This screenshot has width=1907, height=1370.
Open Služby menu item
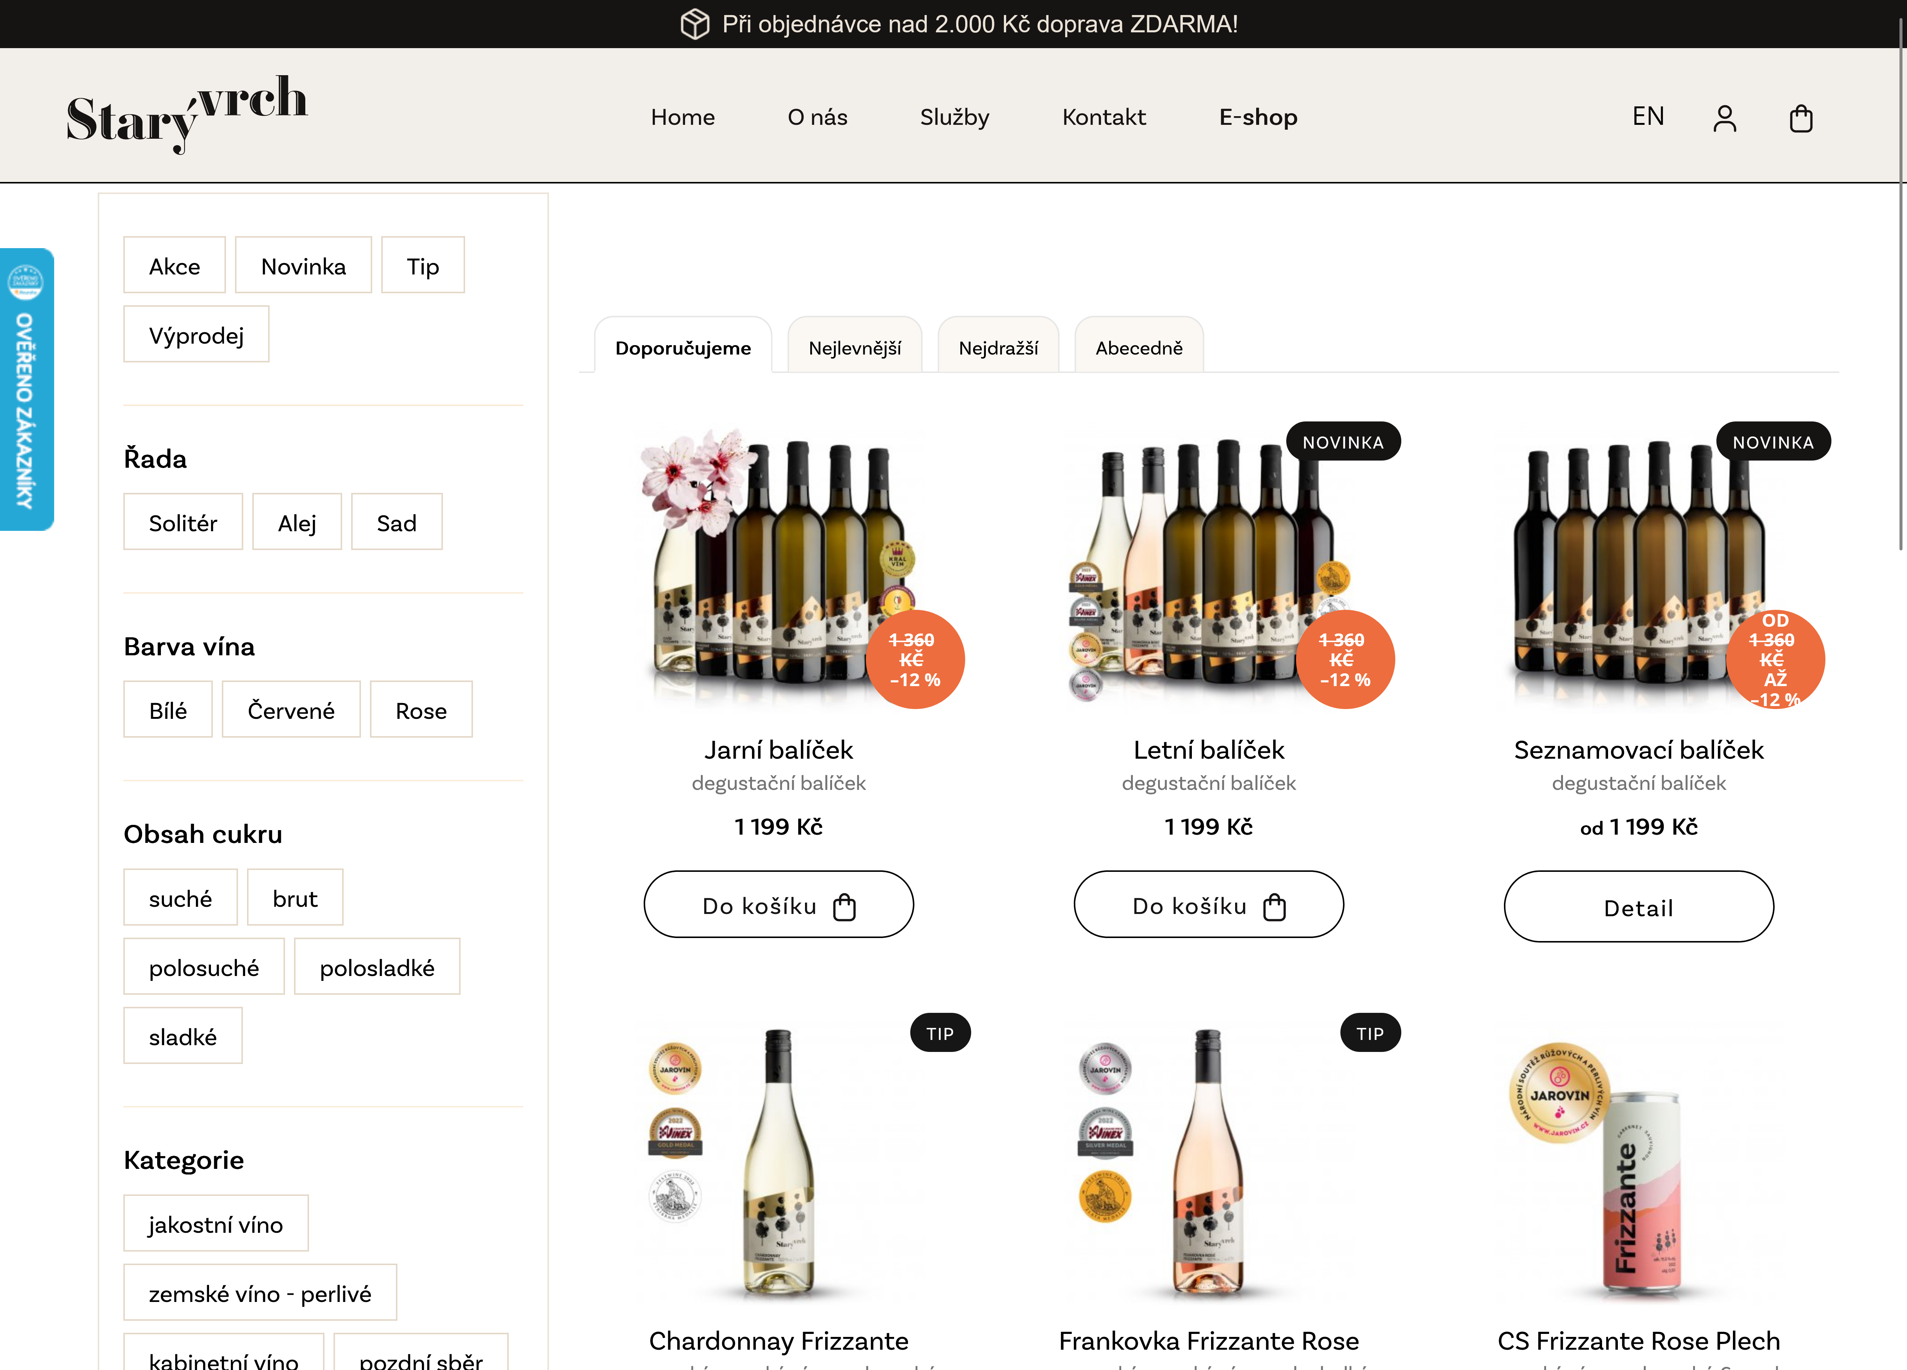point(954,117)
